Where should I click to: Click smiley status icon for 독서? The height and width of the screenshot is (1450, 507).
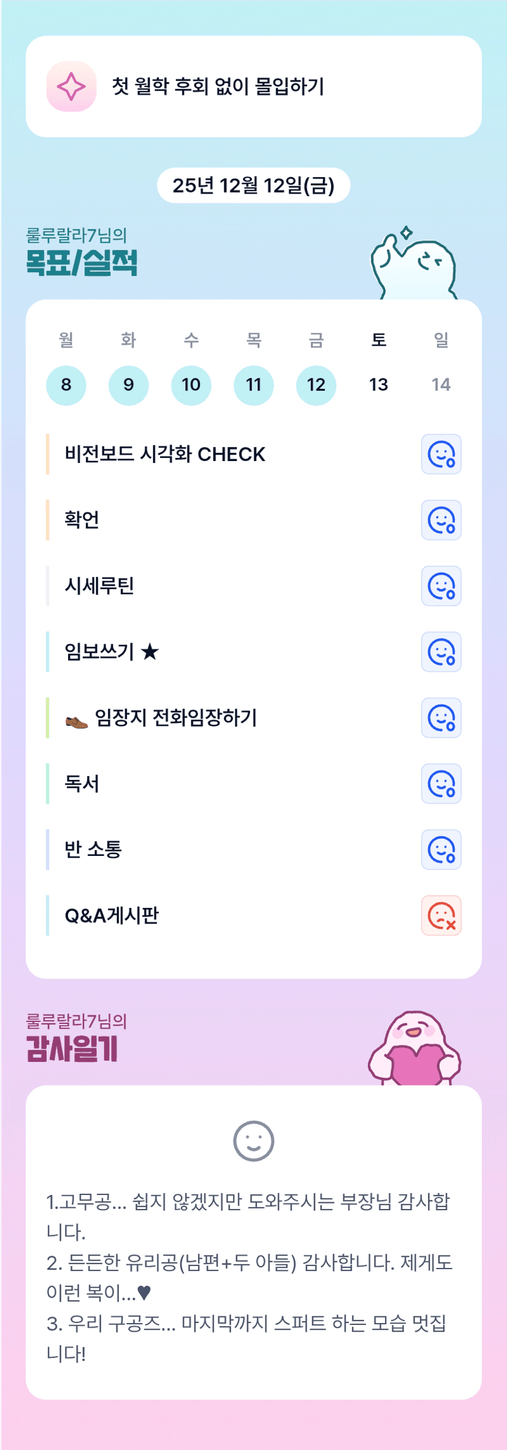pos(441,784)
